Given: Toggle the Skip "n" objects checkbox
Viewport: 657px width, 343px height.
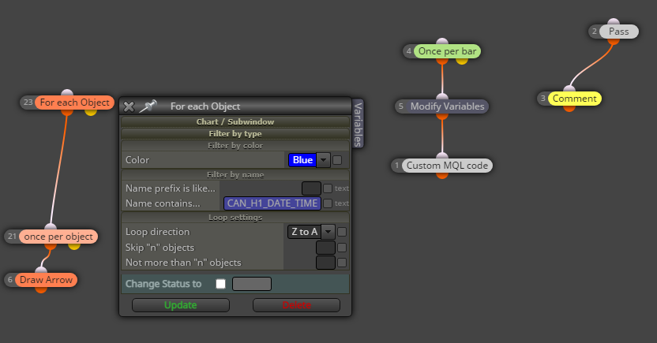Looking at the screenshot, I should coord(342,248).
